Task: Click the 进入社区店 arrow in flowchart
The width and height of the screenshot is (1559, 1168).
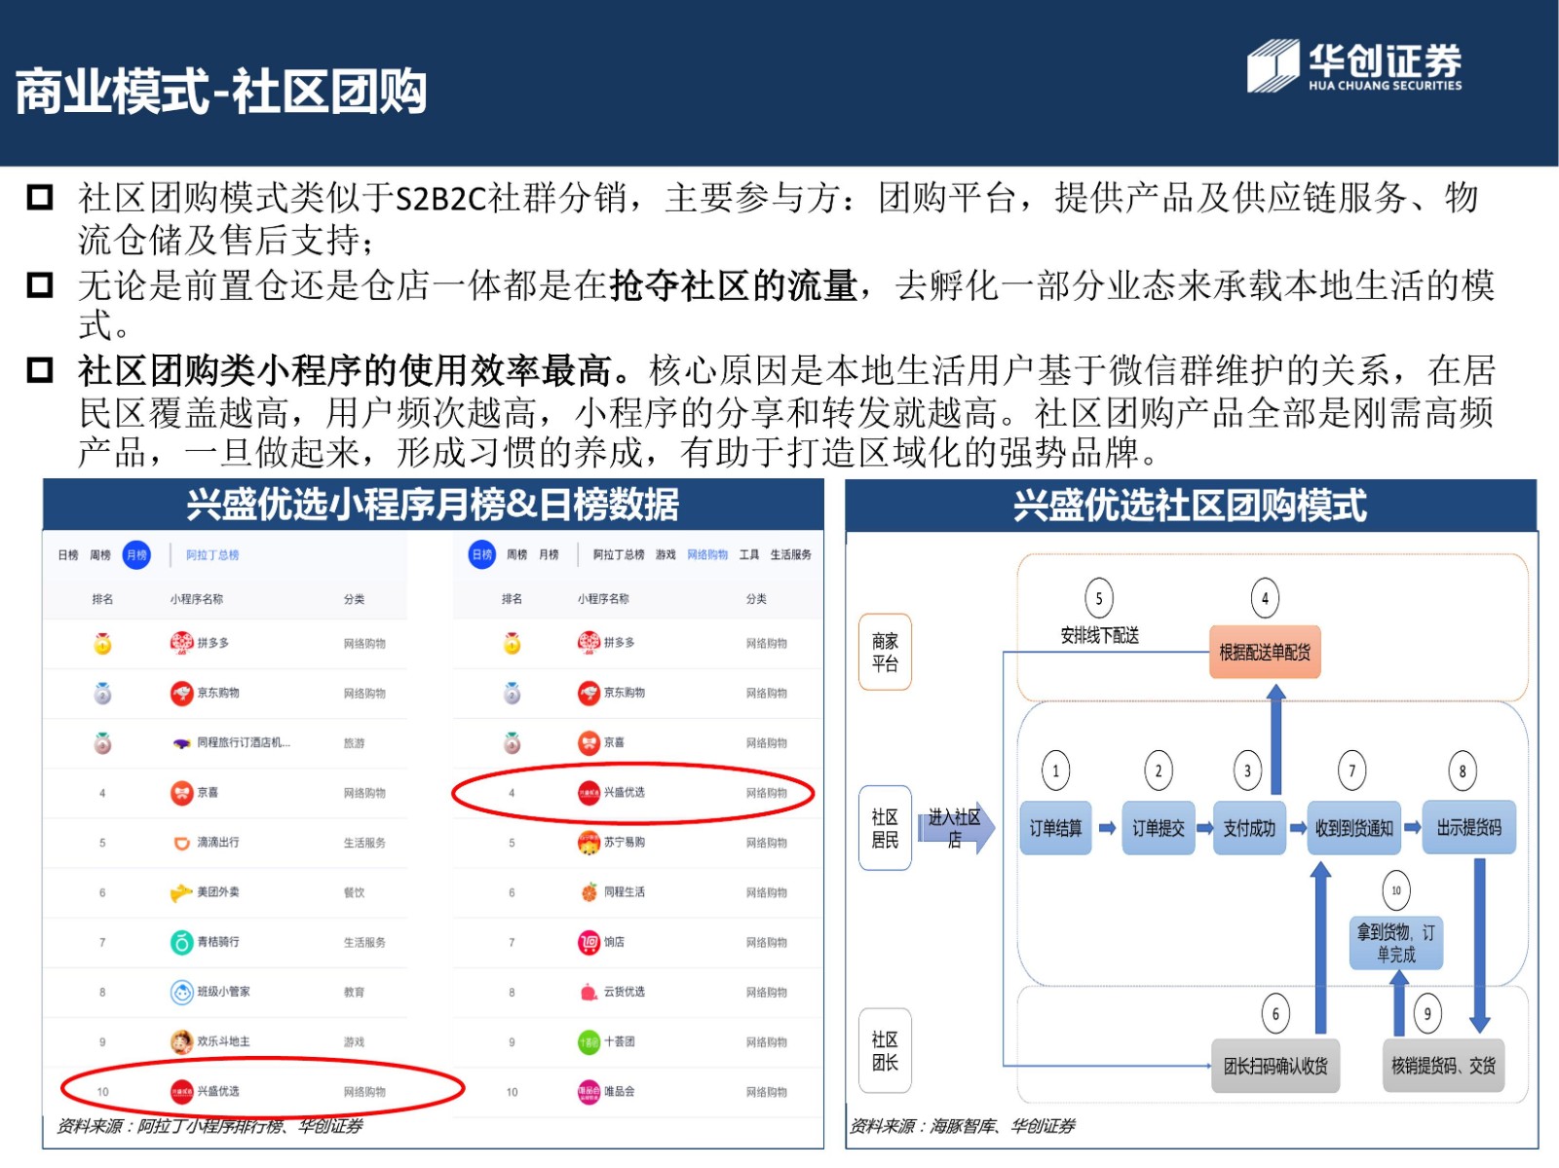Action: click(x=956, y=827)
